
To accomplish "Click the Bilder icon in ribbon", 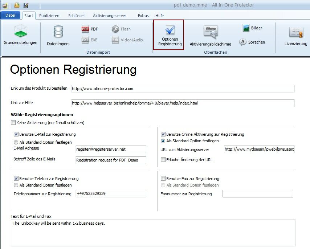I will point(246,28).
